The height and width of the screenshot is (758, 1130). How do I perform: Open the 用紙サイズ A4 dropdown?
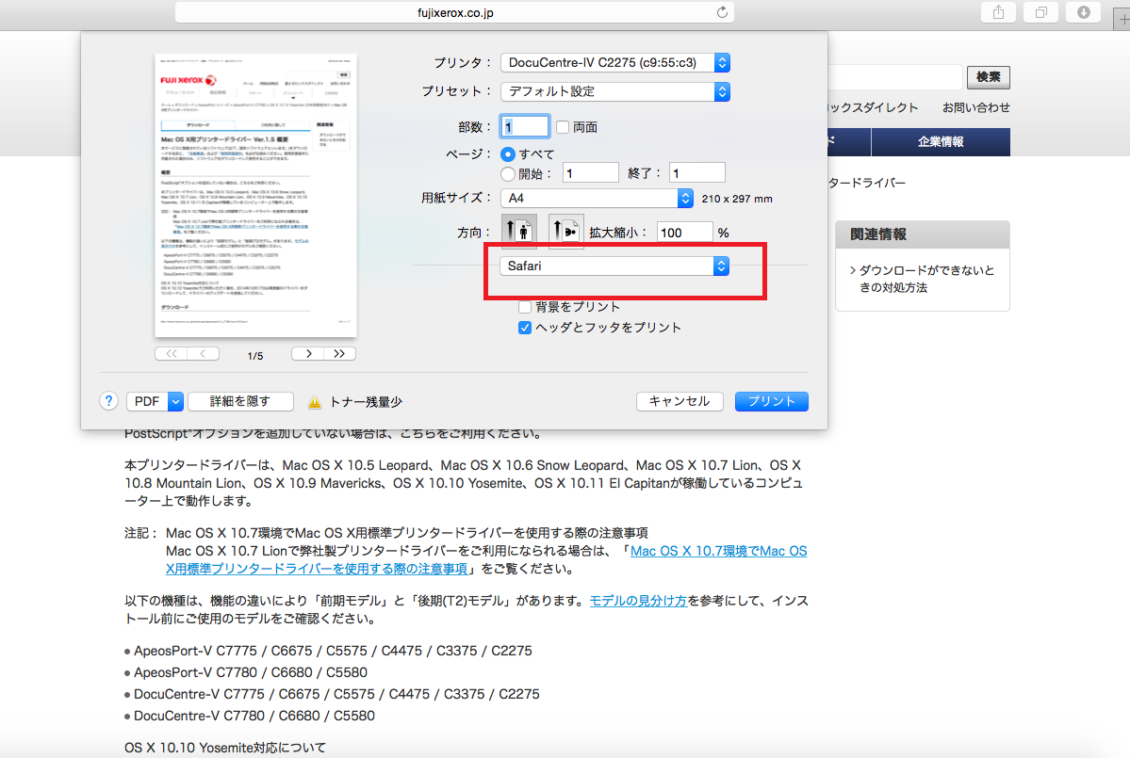click(x=597, y=198)
